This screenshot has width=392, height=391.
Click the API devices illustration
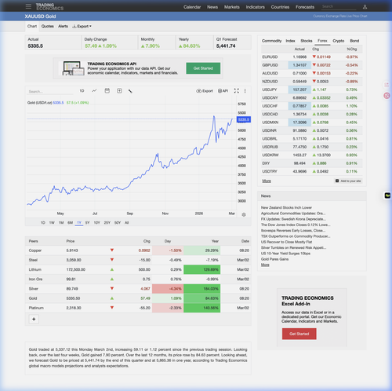tap(74, 68)
